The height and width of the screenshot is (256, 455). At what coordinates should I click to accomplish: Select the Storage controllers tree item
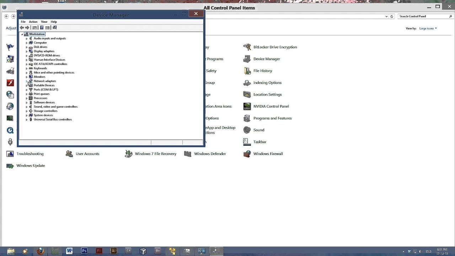click(x=45, y=111)
